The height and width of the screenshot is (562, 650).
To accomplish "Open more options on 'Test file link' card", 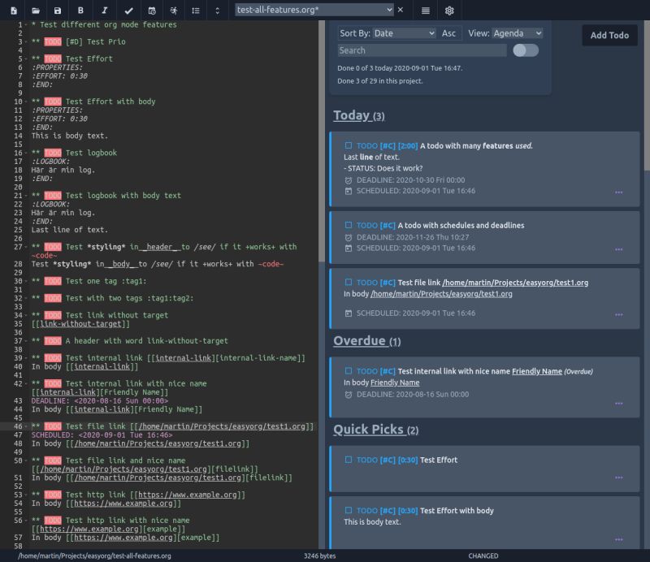I will [619, 314].
